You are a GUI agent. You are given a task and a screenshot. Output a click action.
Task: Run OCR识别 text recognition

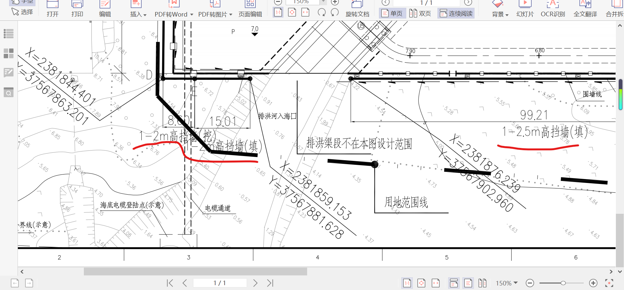coord(553,9)
